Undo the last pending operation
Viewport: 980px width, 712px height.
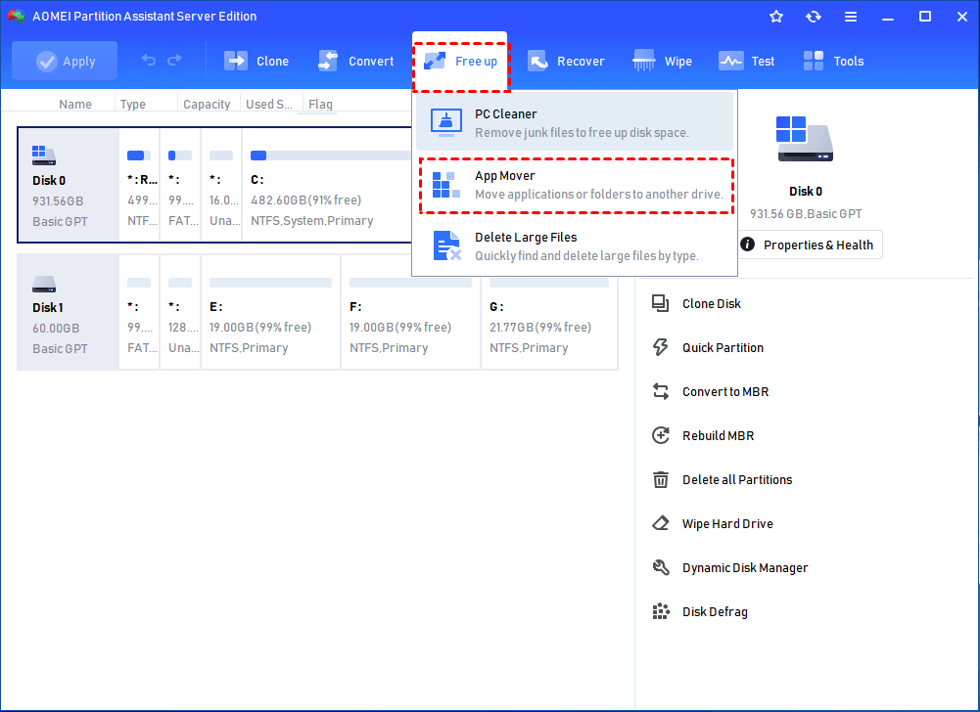pos(149,60)
